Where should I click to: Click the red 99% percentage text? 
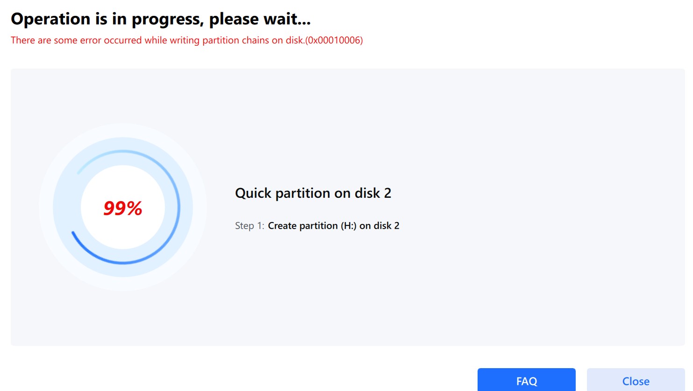click(122, 208)
